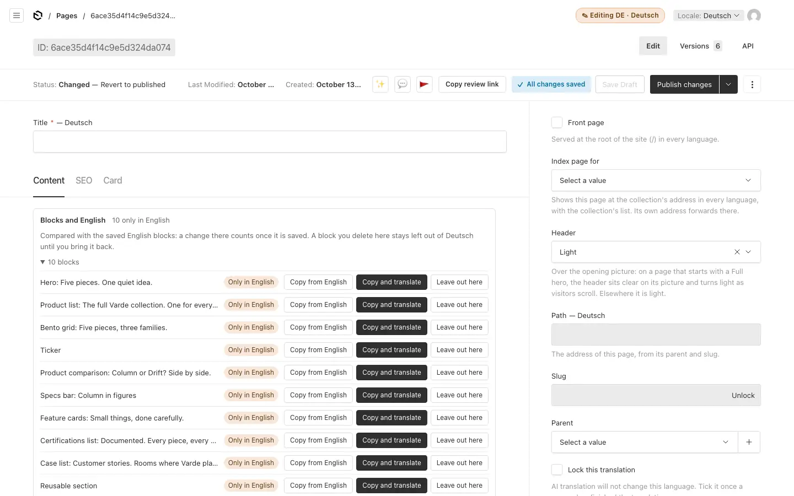
Task: Open the Locale Deutsch selector
Action: 709,15
